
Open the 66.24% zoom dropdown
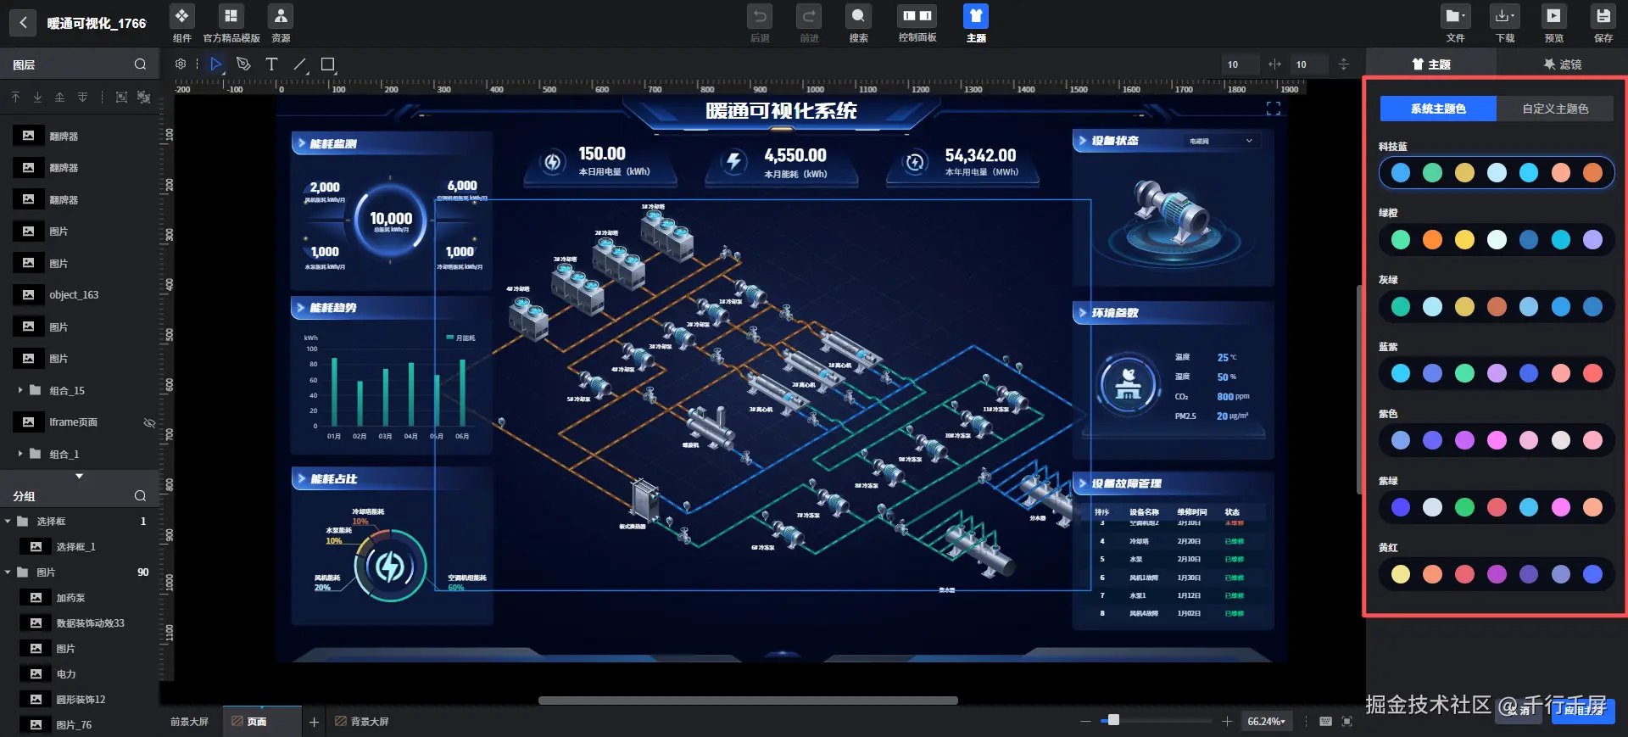coord(1267,722)
